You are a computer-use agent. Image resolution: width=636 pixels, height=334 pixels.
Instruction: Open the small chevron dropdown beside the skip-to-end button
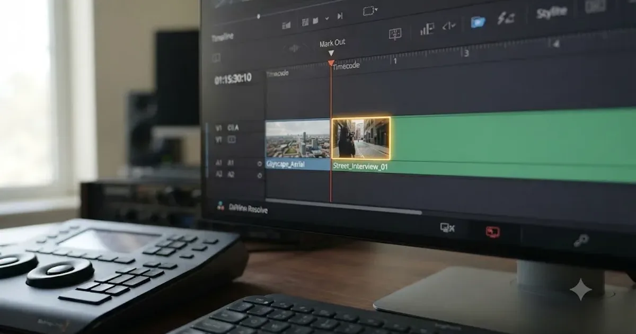coord(327,18)
